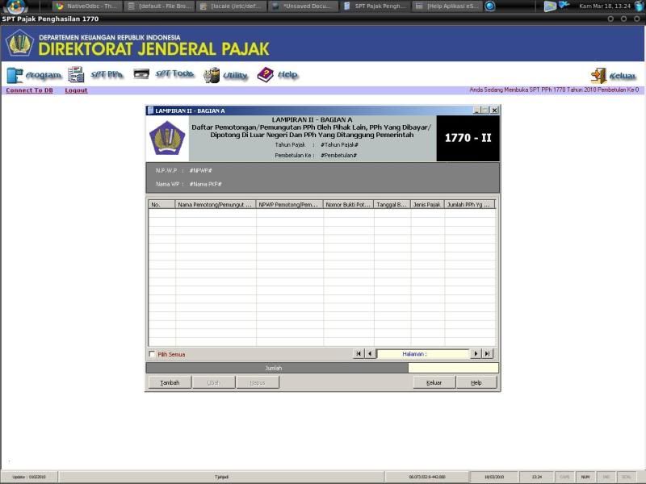
Task: Click the round blue taskbar icon
Action: coord(489,6)
